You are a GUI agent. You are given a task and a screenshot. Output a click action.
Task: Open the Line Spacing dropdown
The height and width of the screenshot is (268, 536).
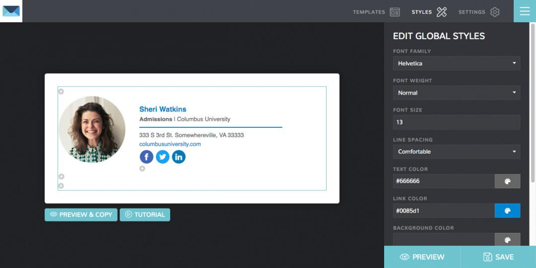457,152
